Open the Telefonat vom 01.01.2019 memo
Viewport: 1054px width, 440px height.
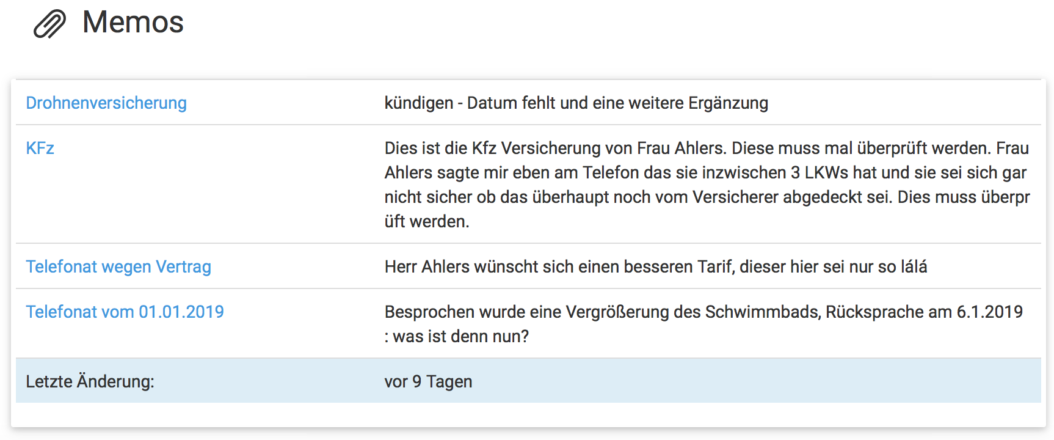(125, 312)
